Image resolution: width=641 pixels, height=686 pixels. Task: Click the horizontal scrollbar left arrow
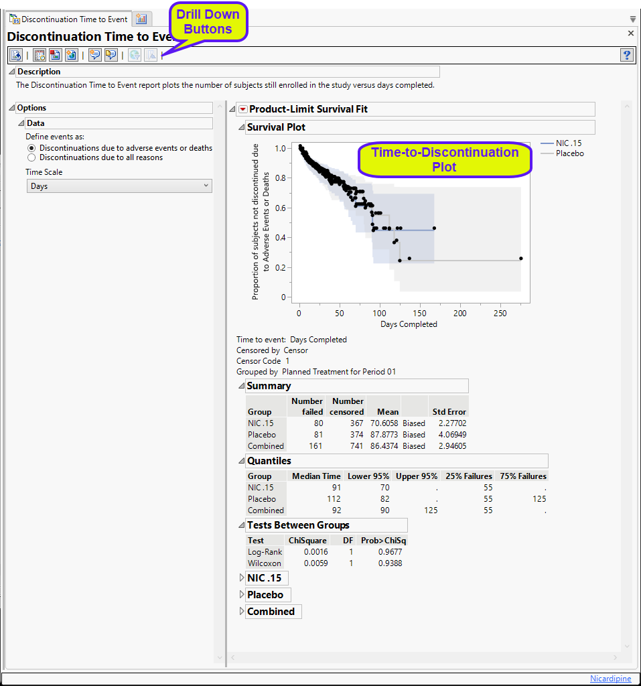pos(233,658)
